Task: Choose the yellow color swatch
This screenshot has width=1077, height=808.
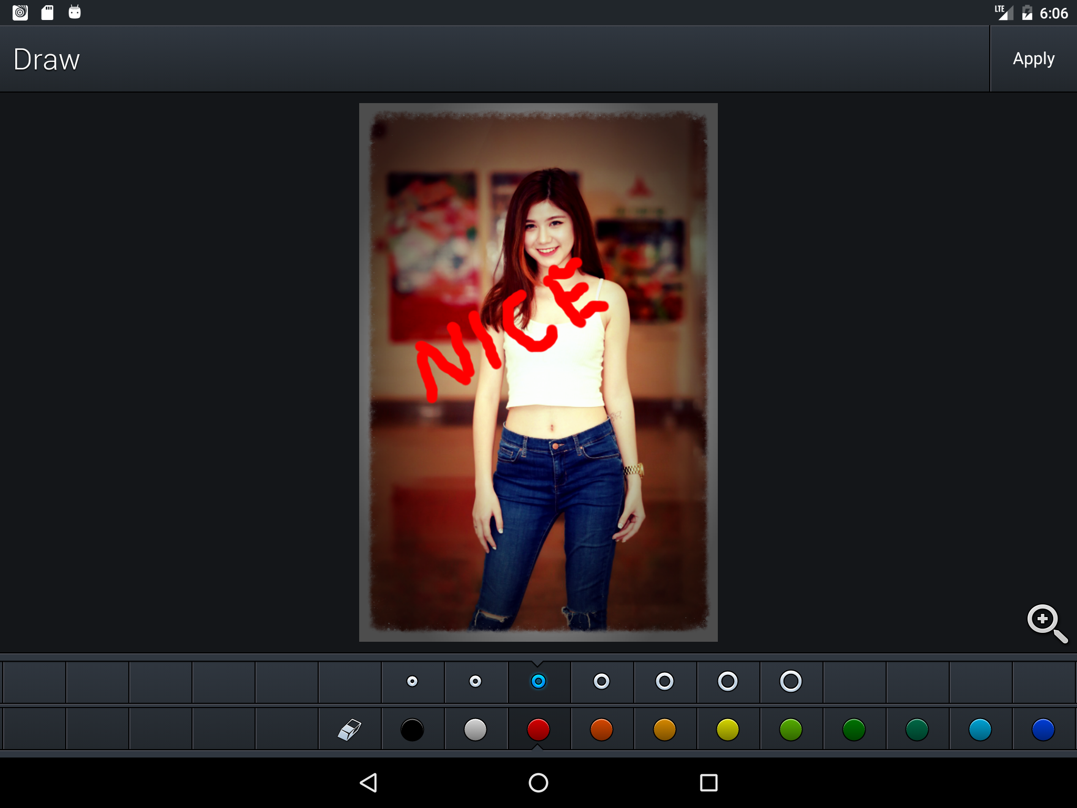Action: point(728,730)
